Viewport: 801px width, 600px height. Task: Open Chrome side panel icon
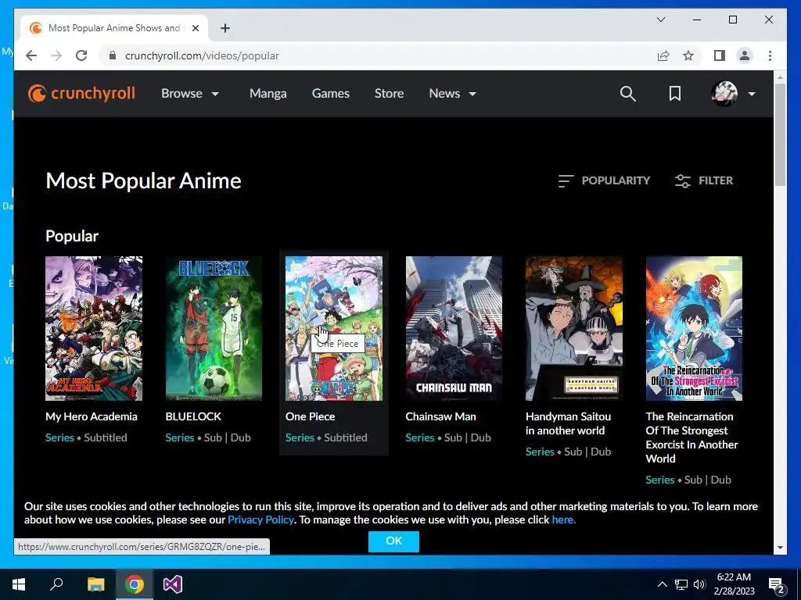720,55
